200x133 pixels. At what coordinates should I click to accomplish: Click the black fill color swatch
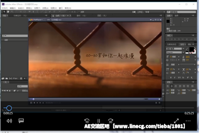191,49
